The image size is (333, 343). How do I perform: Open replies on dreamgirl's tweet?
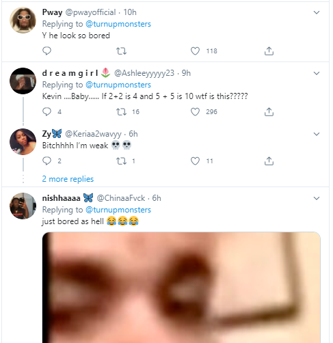click(x=46, y=111)
